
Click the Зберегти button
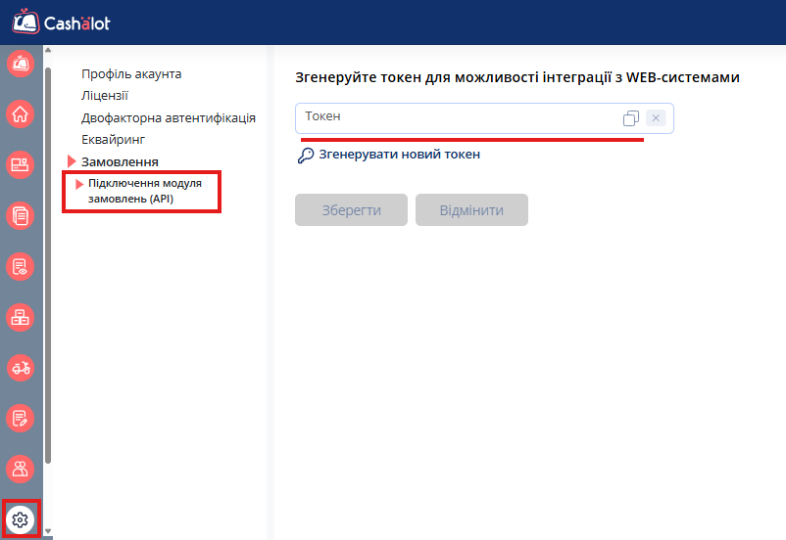click(352, 209)
